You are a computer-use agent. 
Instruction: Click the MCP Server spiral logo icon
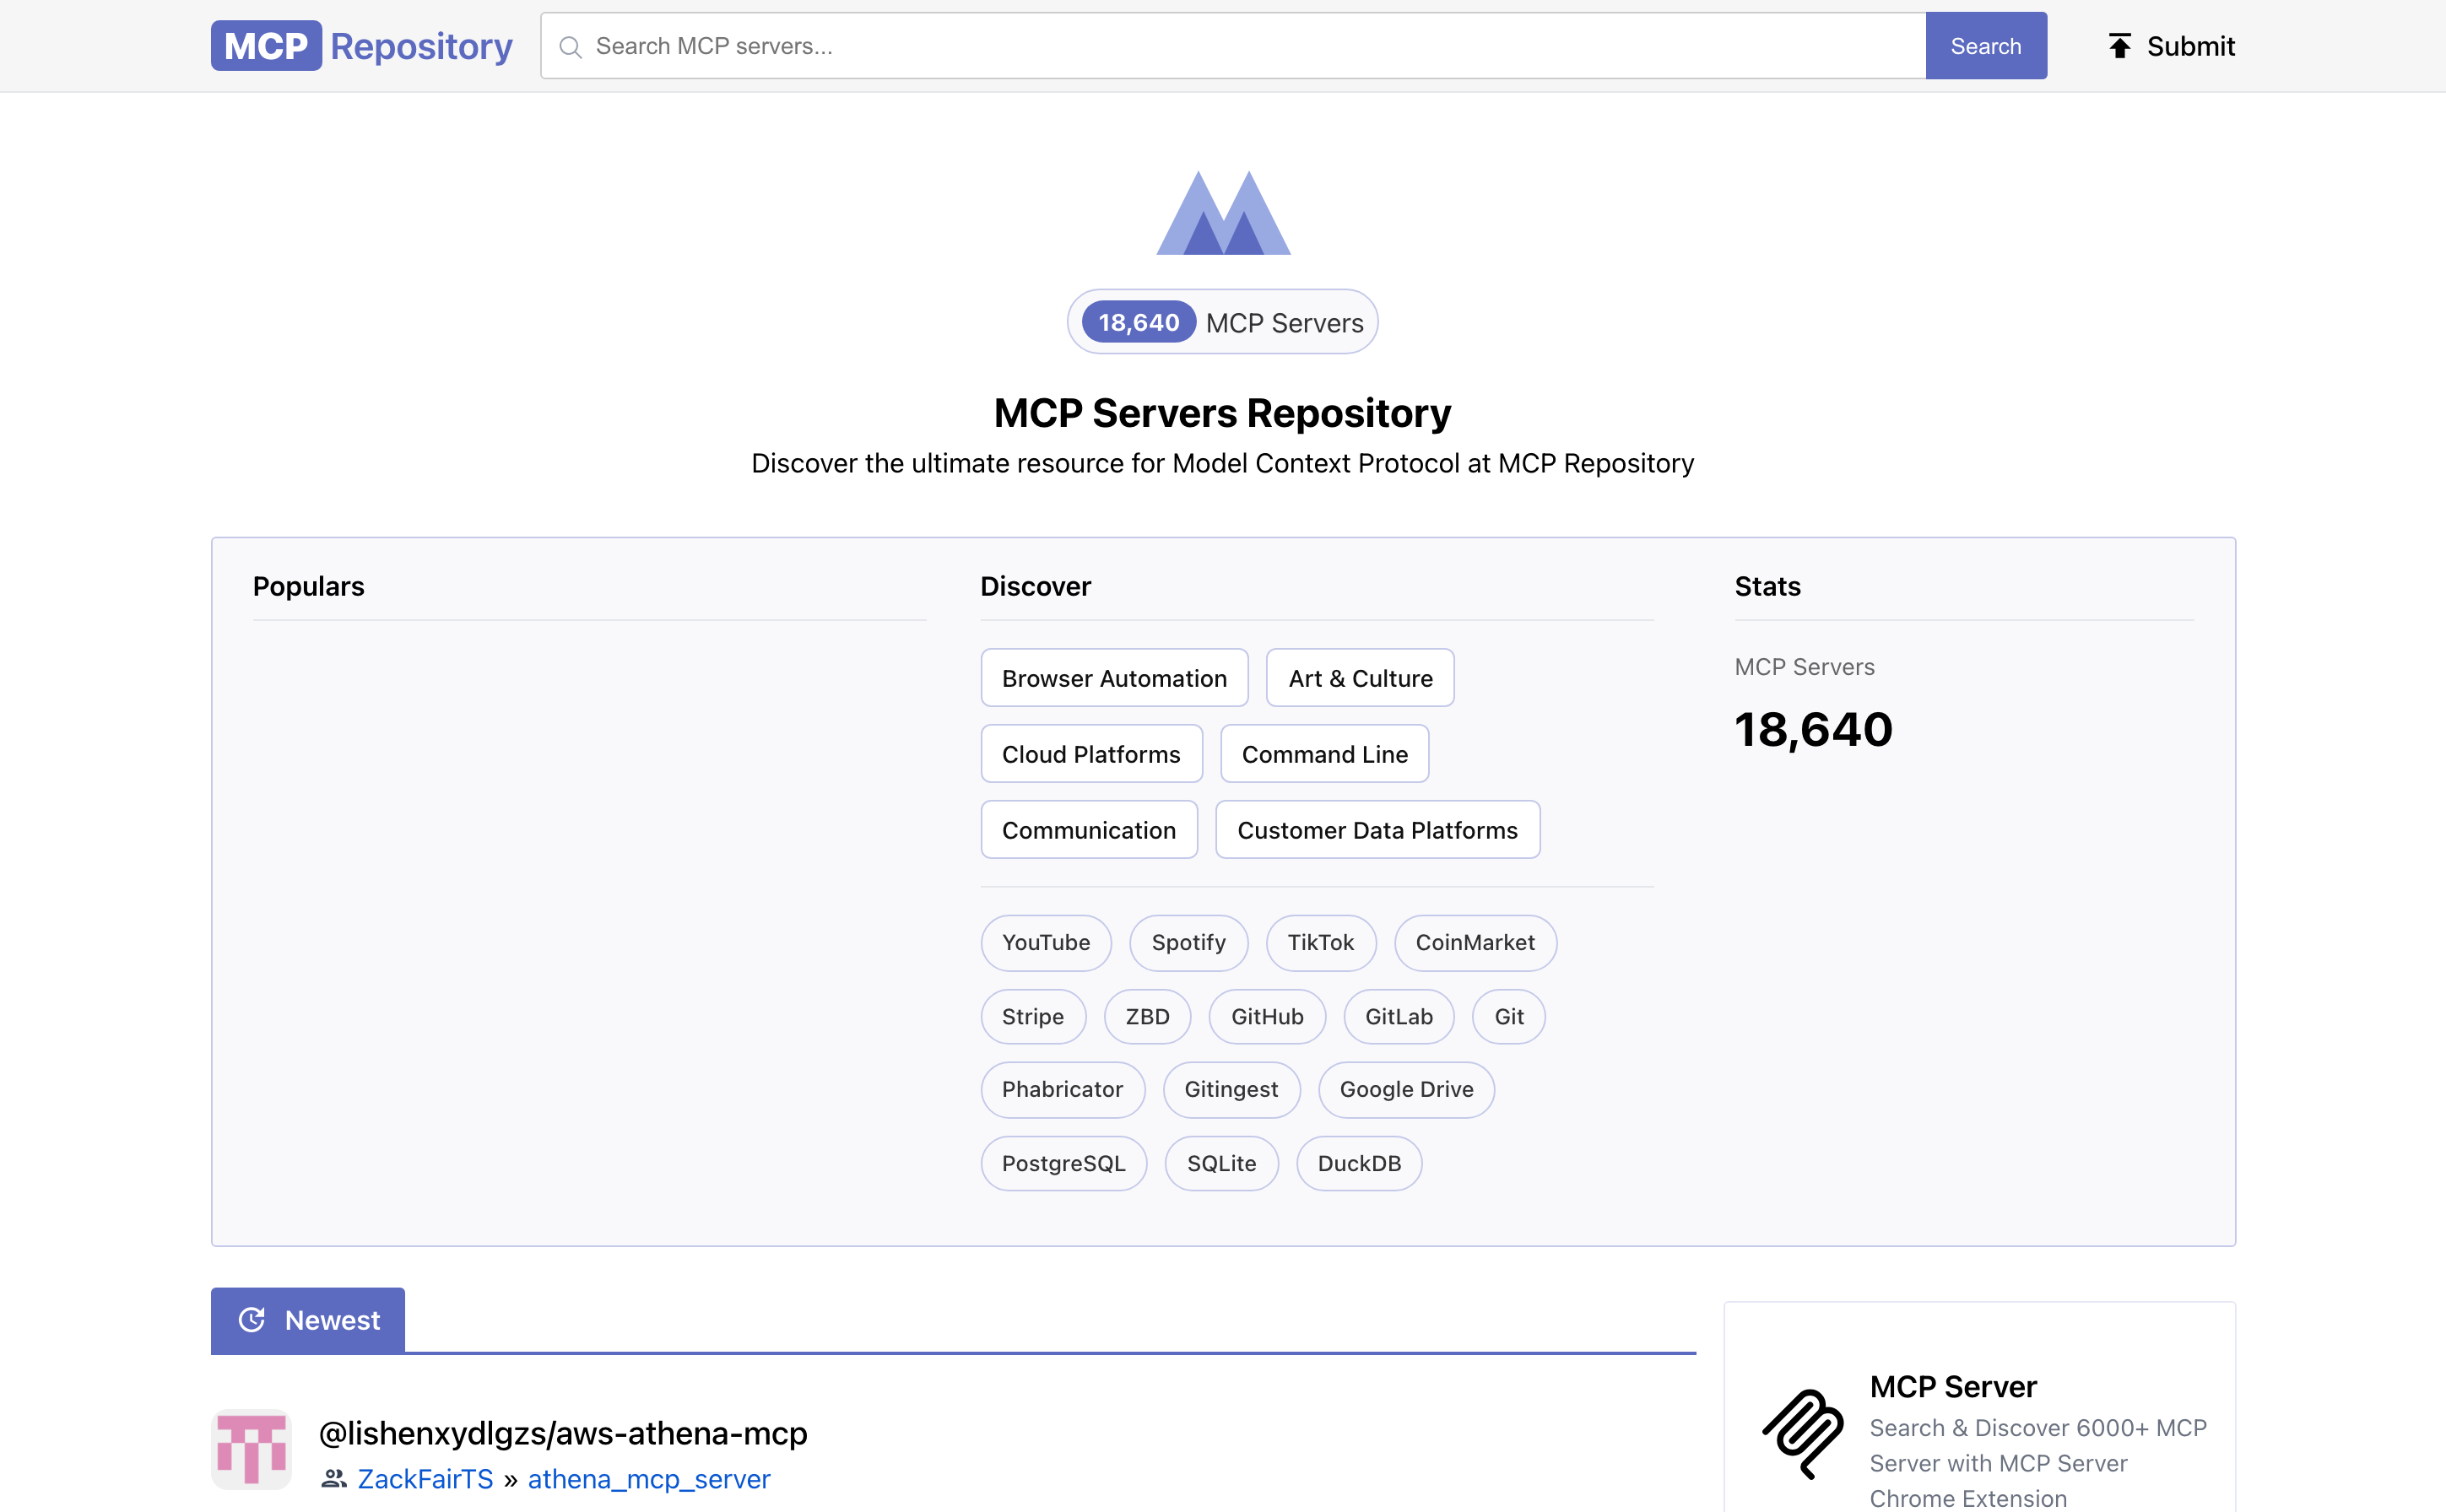click(x=1803, y=1433)
